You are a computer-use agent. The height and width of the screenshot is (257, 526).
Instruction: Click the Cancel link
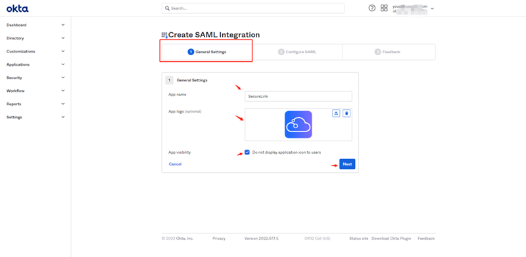point(175,164)
